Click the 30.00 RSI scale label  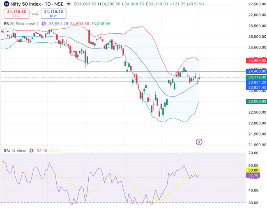pos(253,203)
